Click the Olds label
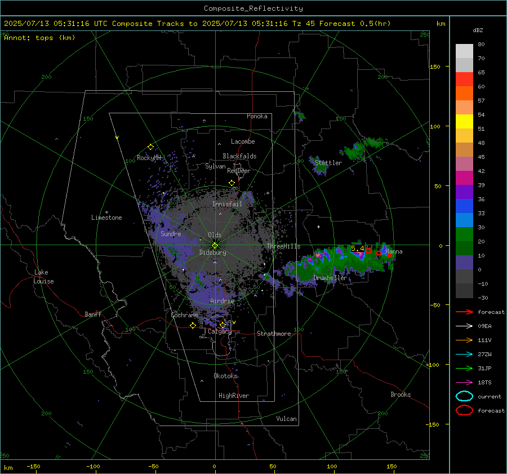The width and height of the screenshot is (507, 474). click(215, 235)
